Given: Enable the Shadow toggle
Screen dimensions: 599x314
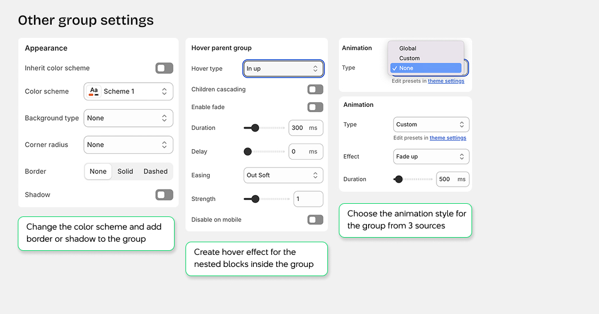Looking at the screenshot, I should pyautogui.click(x=164, y=195).
